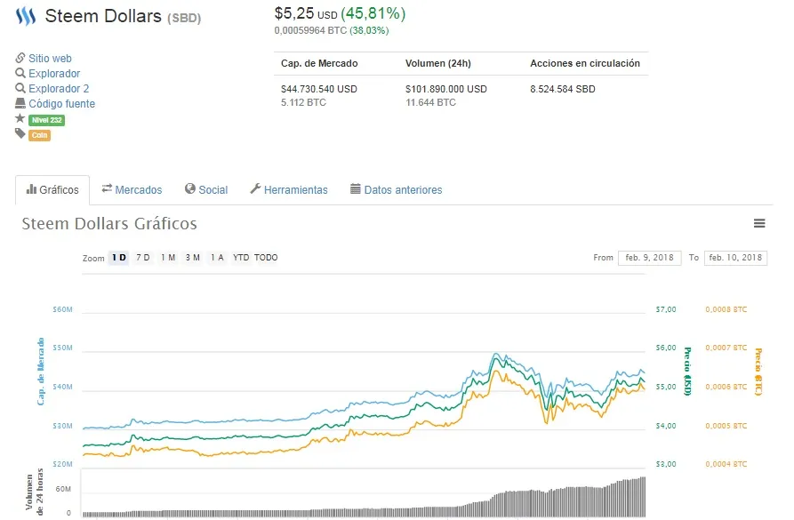This screenshot has width=794, height=520.
Task: Click the Volumen (24h) column header
Action: [438, 63]
